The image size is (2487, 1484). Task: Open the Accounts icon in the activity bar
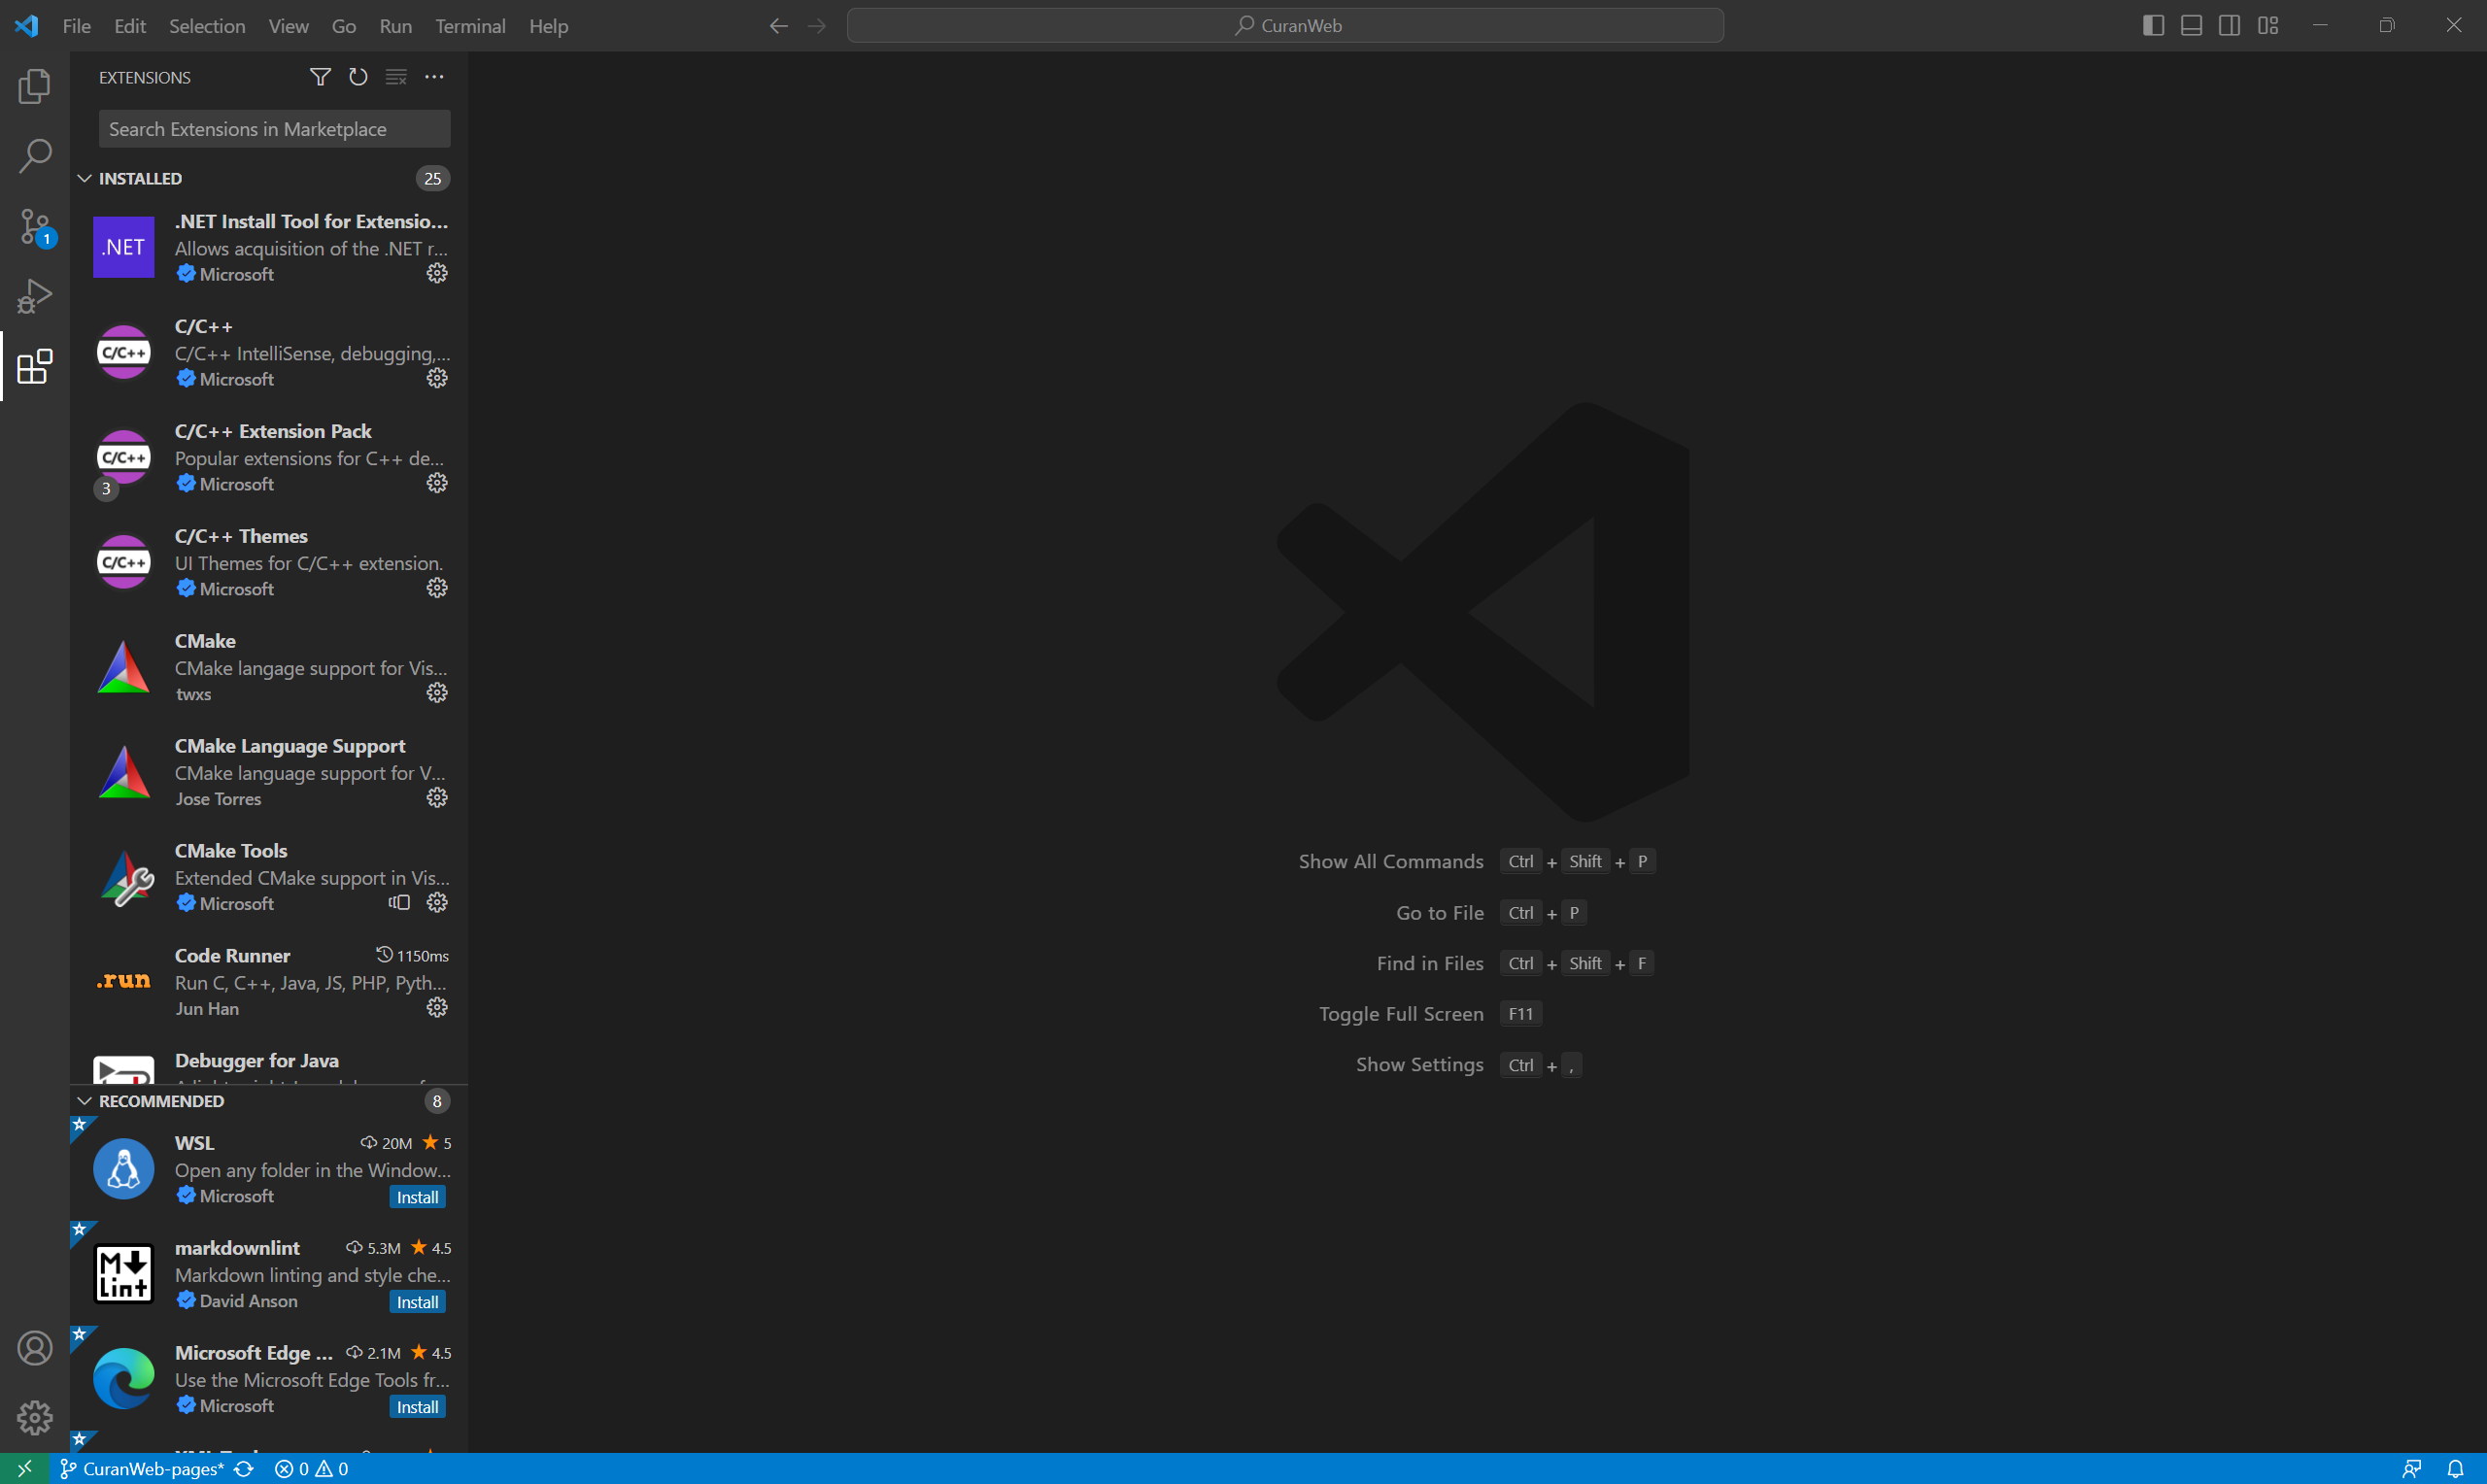pos(34,1348)
